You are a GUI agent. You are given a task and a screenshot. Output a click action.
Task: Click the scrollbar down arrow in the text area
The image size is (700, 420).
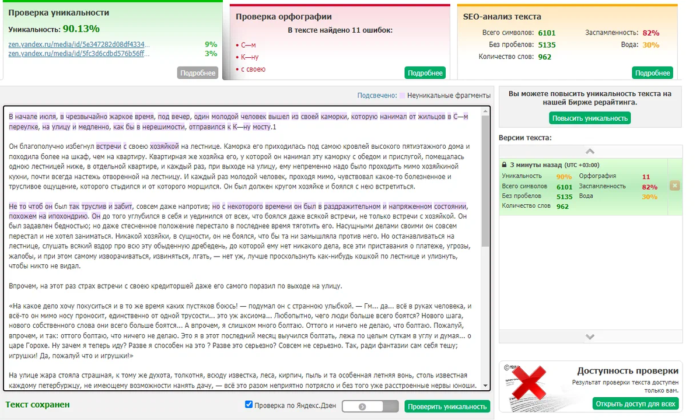point(485,386)
